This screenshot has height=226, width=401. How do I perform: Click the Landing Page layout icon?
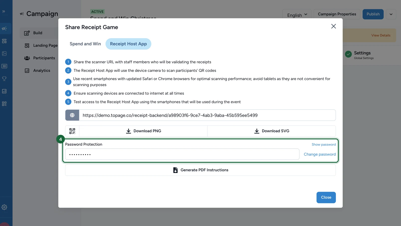pyautogui.click(x=27, y=45)
